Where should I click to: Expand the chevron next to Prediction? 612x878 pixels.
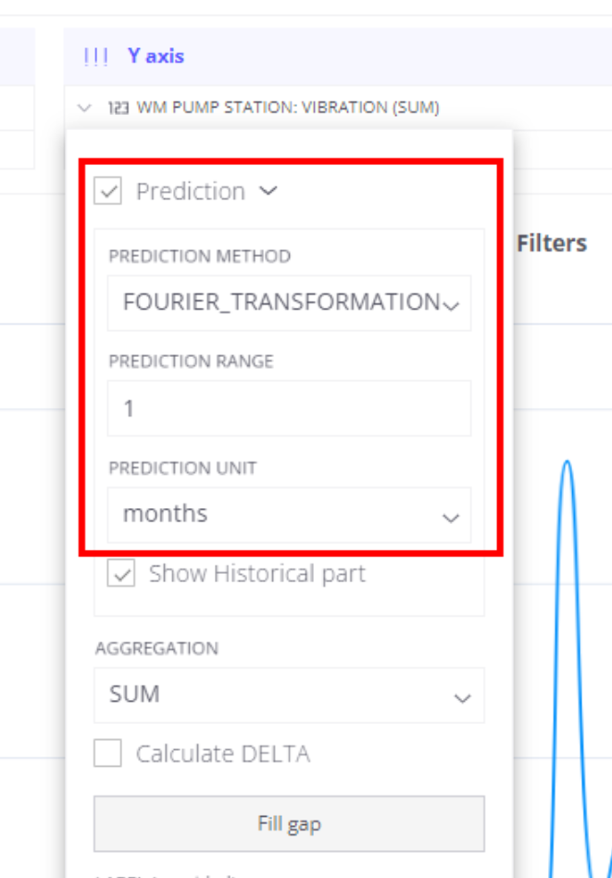(269, 191)
